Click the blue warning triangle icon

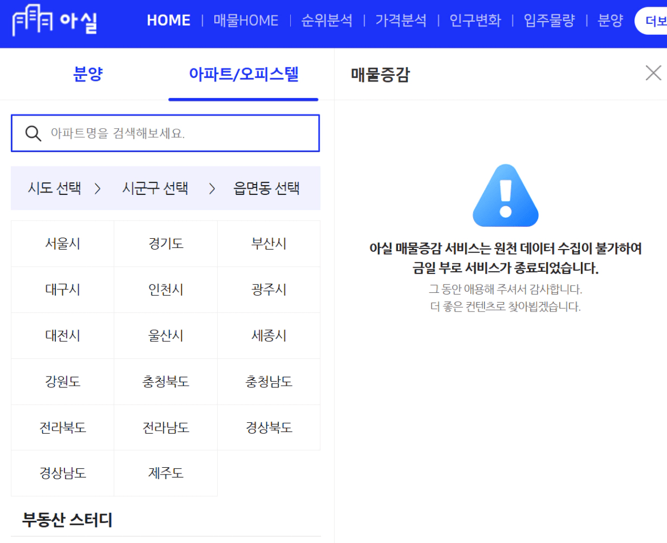tap(505, 195)
